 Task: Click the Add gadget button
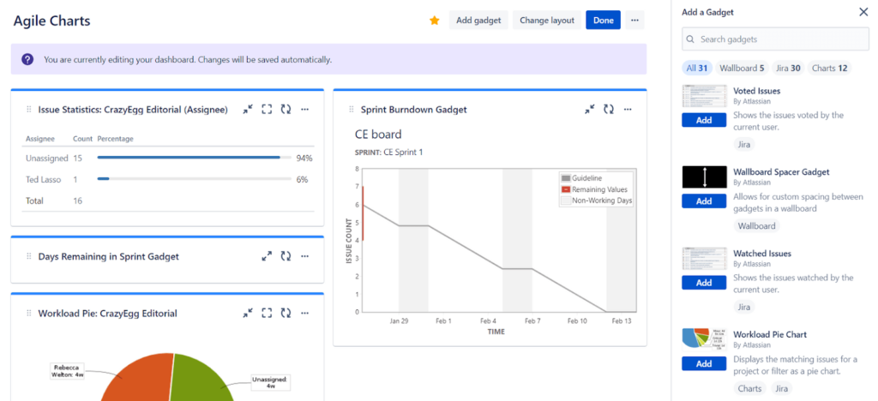pos(478,20)
